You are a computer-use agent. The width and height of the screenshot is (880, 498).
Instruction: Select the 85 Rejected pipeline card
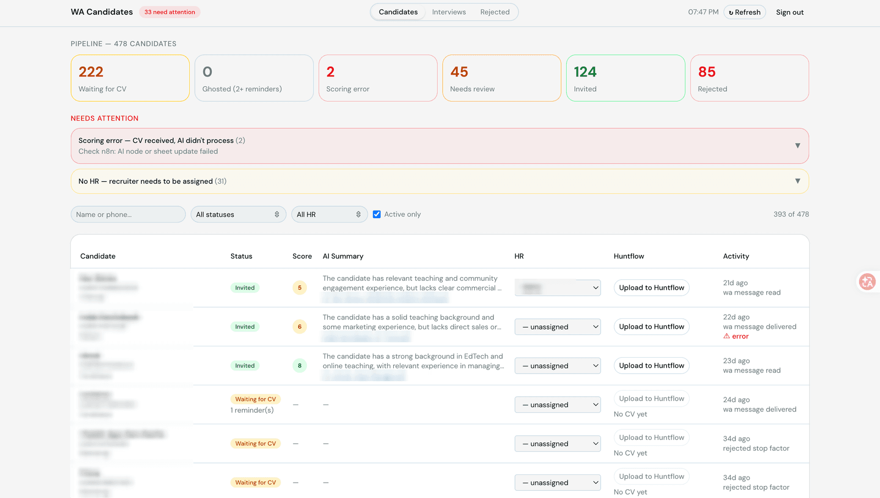click(x=750, y=78)
